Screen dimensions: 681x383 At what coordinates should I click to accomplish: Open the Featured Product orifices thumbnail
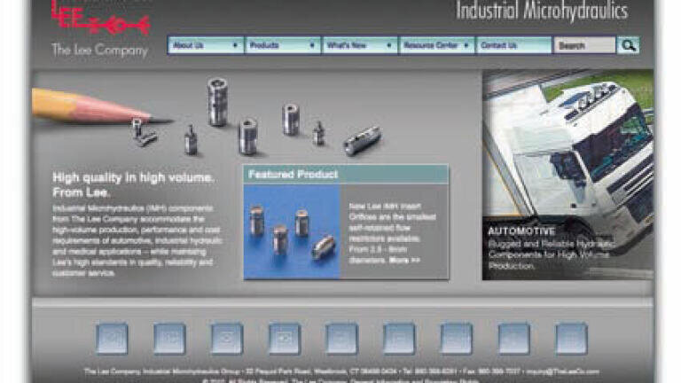pos(292,232)
